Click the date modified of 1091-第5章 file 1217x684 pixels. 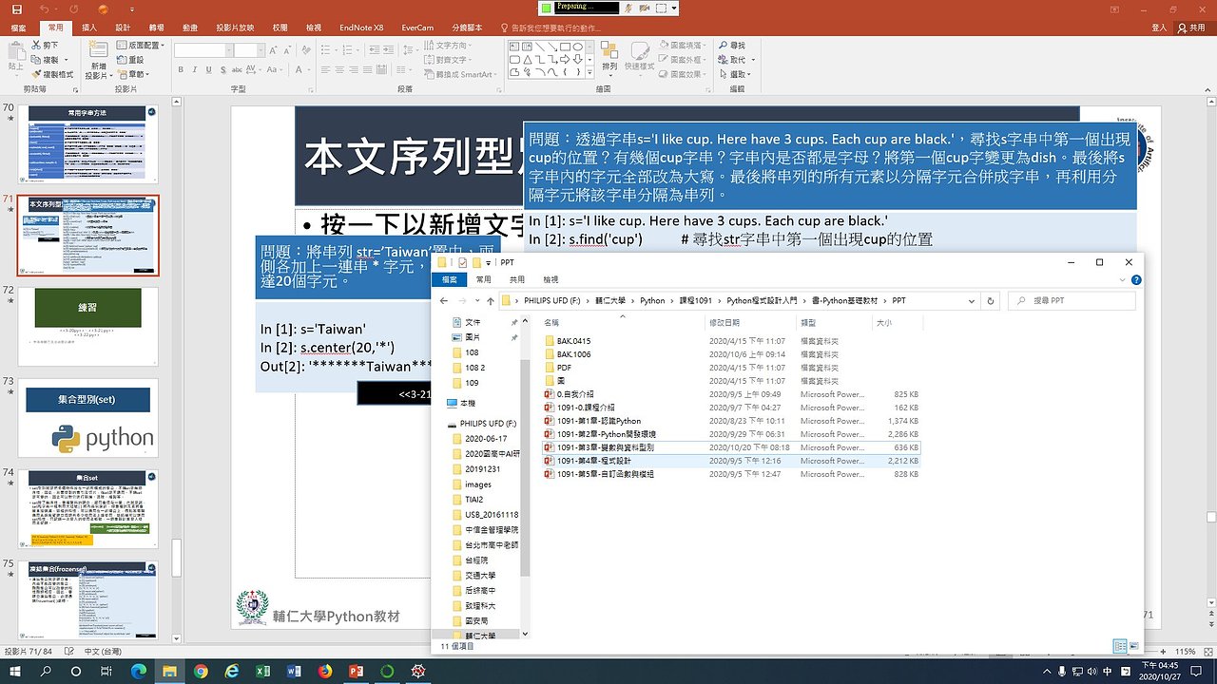745,474
